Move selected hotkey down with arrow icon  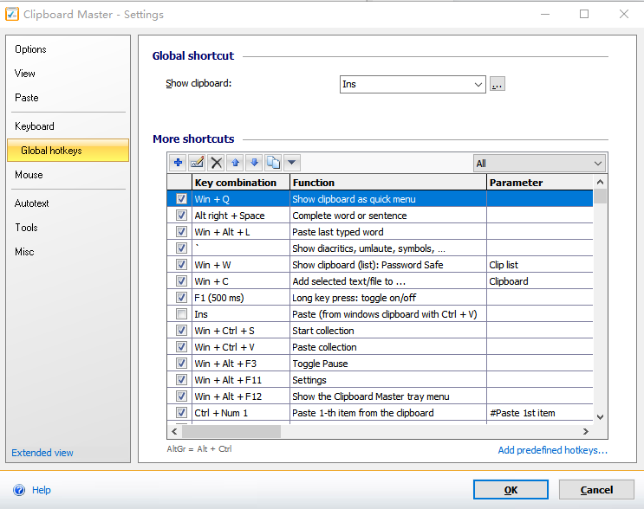[254, 163]
